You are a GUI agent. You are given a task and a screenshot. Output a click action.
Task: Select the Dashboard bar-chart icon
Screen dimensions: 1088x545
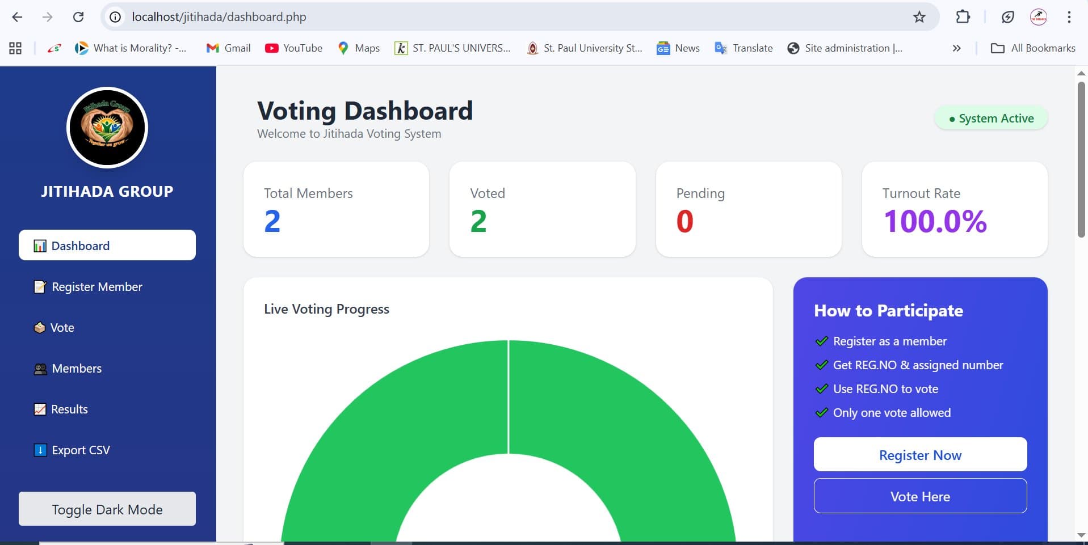coord(39,246)
